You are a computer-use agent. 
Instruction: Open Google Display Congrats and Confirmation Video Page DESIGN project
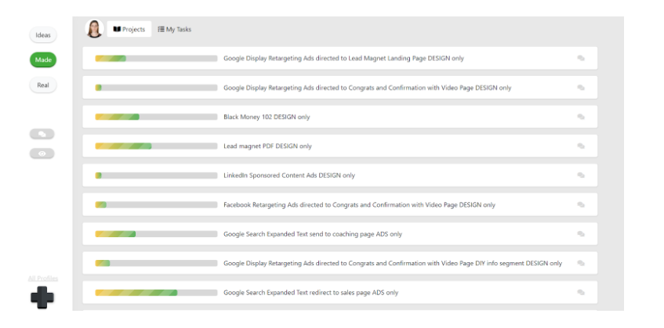367,88
